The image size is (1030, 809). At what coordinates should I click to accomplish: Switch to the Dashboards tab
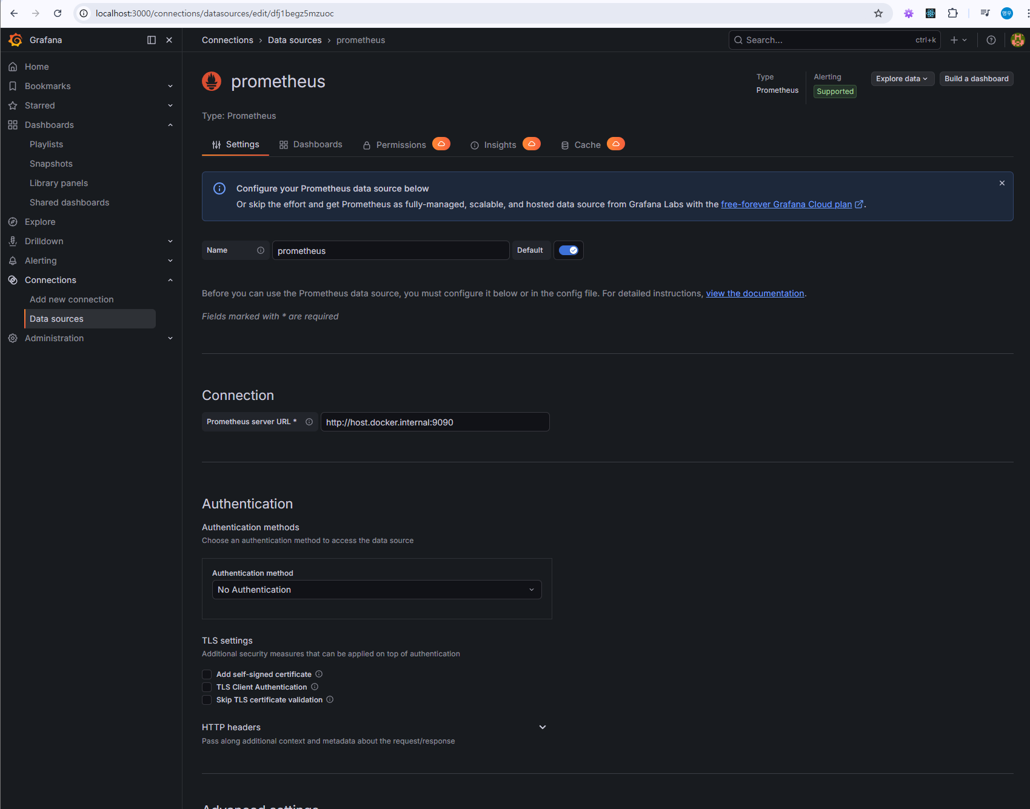click(311, 144)
